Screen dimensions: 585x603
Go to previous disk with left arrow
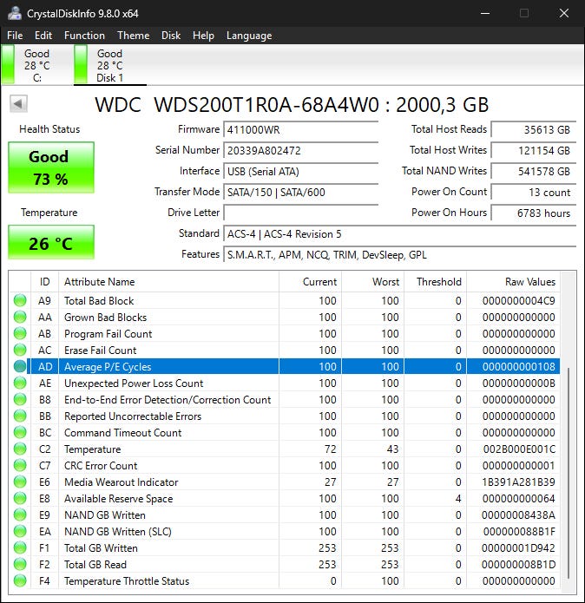point(18,103)
